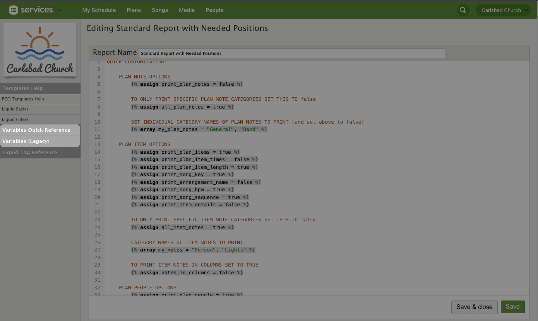Click the Report Name text field
538x321 pixels.
[x=292, y=53]
